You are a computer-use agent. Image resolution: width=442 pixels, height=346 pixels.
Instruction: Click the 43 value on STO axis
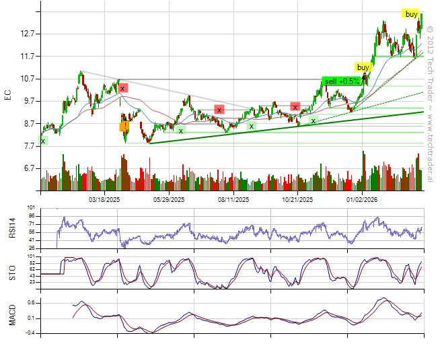point(31,275)
